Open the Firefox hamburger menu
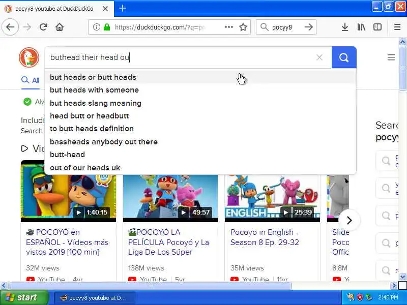This screenshot has width=407, height=305. [397, 27]
